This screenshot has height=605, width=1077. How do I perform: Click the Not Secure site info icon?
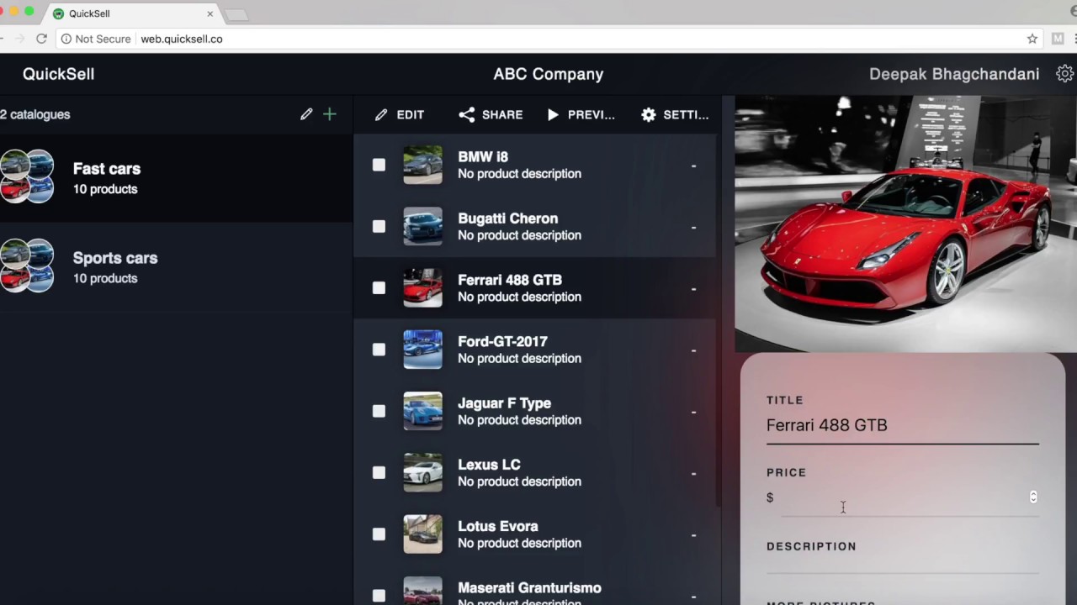[66, 39]
